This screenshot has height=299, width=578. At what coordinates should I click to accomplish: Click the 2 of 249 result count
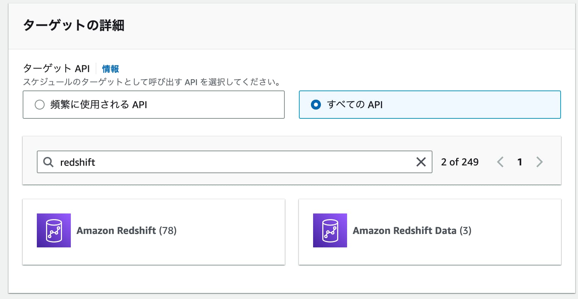[x=460, y=162]
